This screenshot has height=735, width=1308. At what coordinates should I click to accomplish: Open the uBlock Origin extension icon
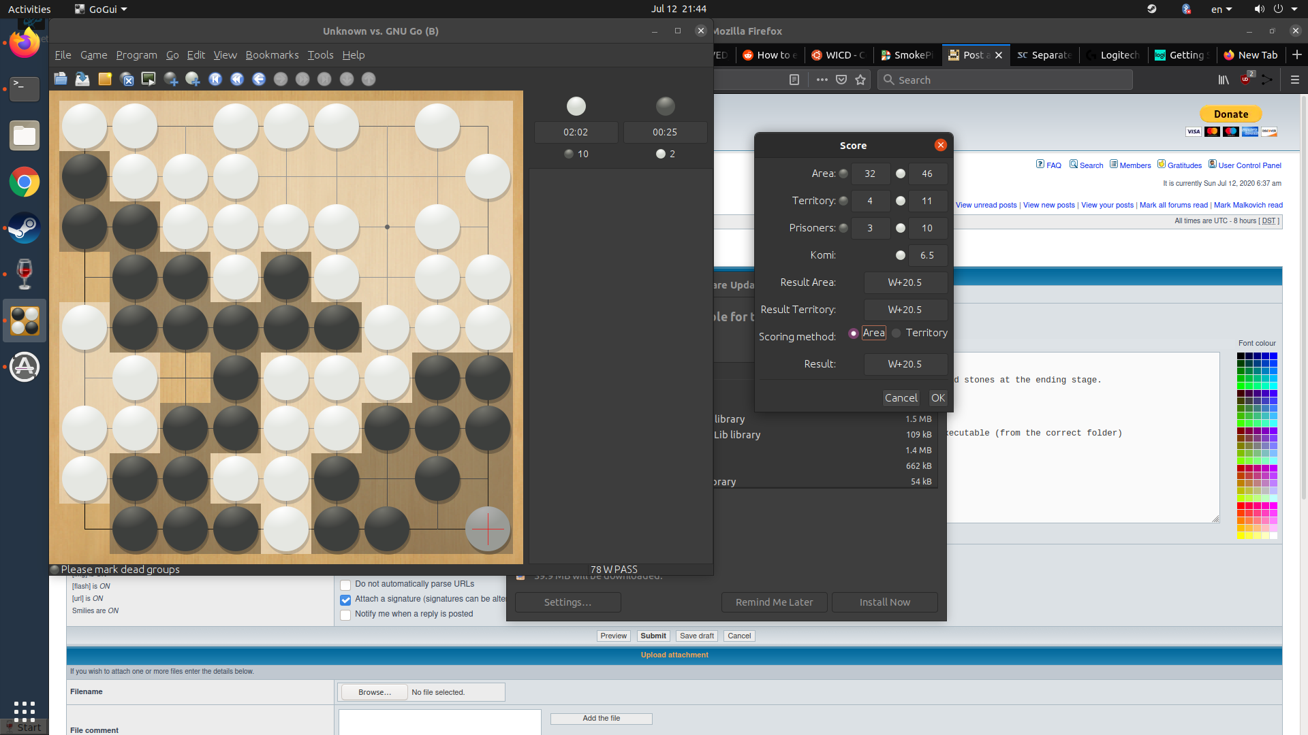pyautogui.click(x=1247, y=78)
